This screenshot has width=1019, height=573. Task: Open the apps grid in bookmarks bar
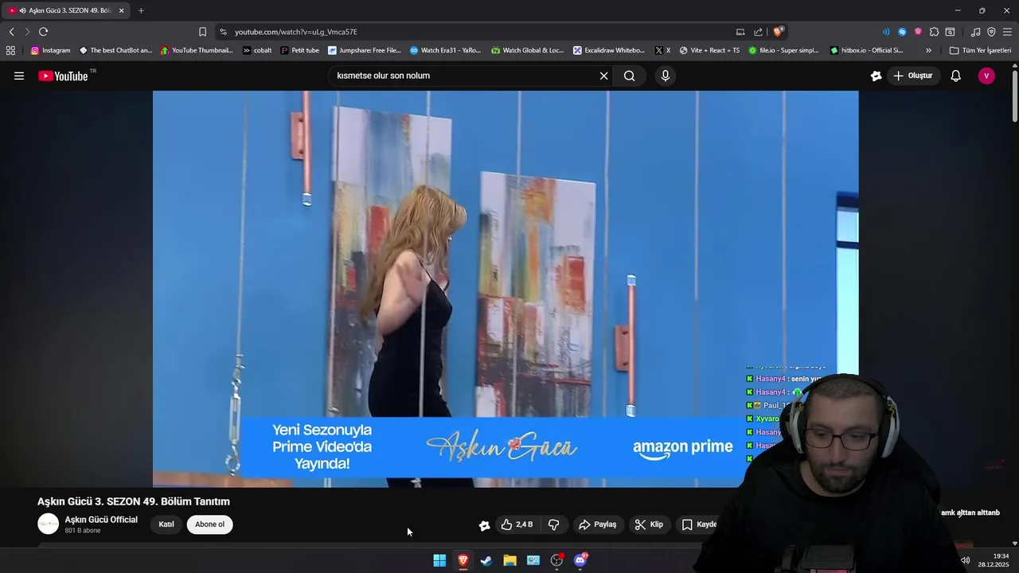coord(10,50)
